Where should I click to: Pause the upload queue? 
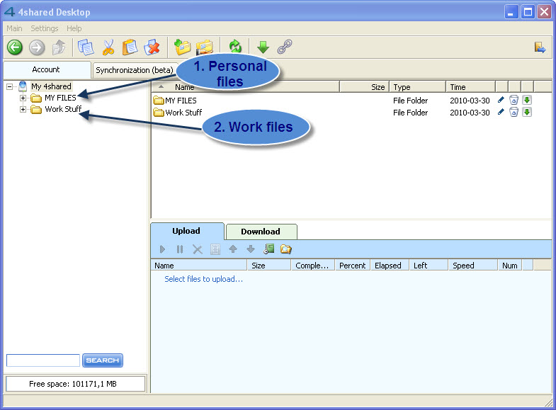(x=180, y=249)
